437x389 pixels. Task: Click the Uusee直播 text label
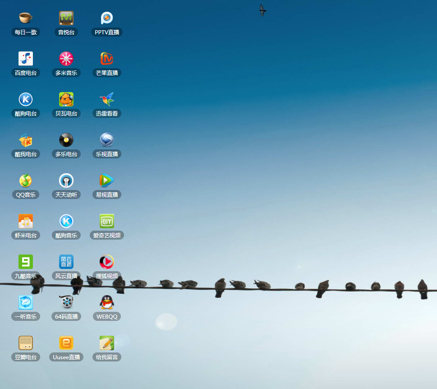coord(66,357)
